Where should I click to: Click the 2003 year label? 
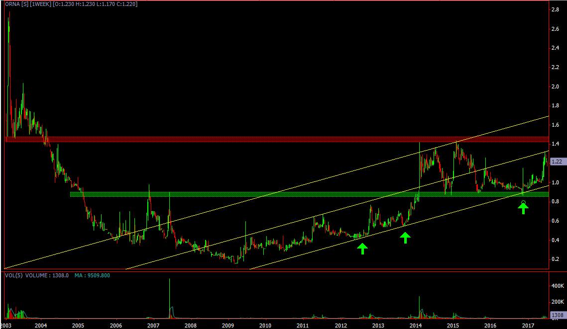tap(6, 326)
